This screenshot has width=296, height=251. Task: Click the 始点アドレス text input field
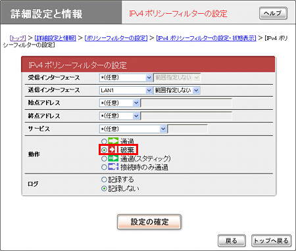(186, 103)
